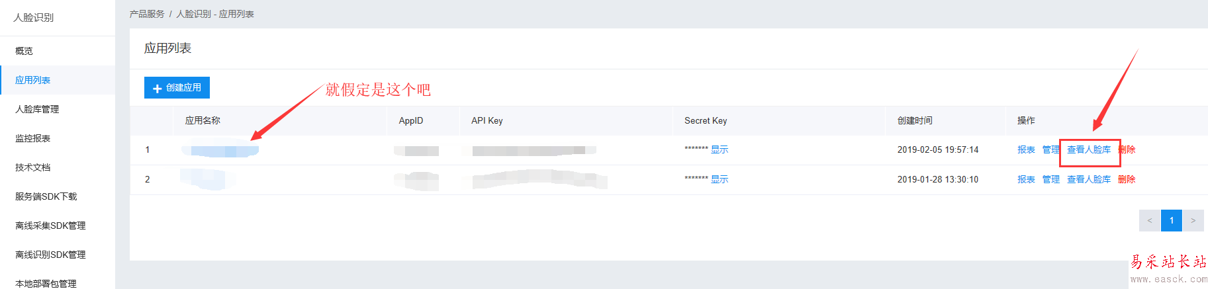Go to next page arrow
This screenshot has height=289, width=1208.
(x=1193, y=221)
